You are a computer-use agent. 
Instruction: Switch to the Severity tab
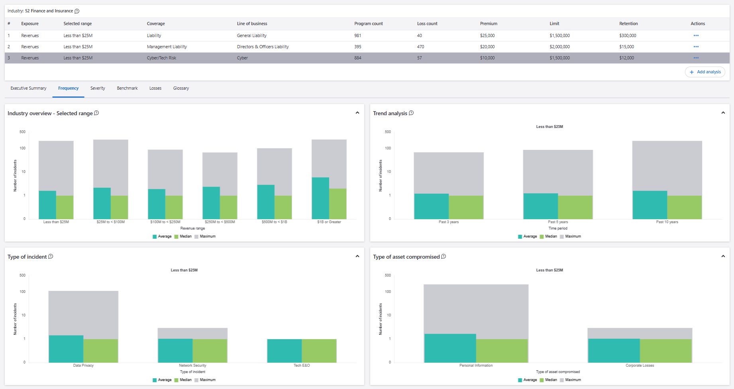coord(98,88)
